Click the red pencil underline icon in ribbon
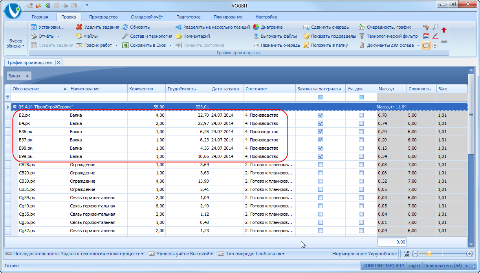 point(435,36)
